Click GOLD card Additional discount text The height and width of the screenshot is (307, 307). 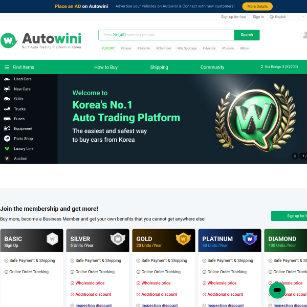coord(159,294)
